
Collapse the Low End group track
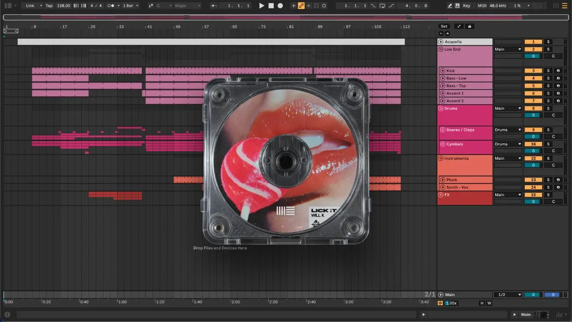[x=441, y=49]
